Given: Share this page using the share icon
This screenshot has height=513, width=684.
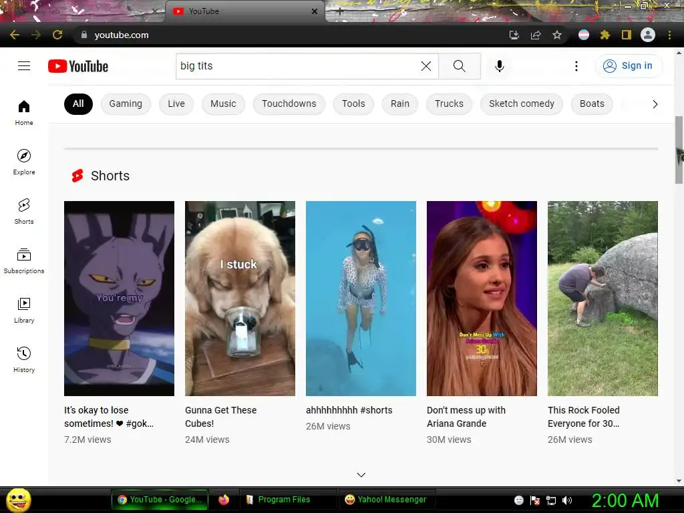Looking at the screenshot, I should [x=536, y=35].
